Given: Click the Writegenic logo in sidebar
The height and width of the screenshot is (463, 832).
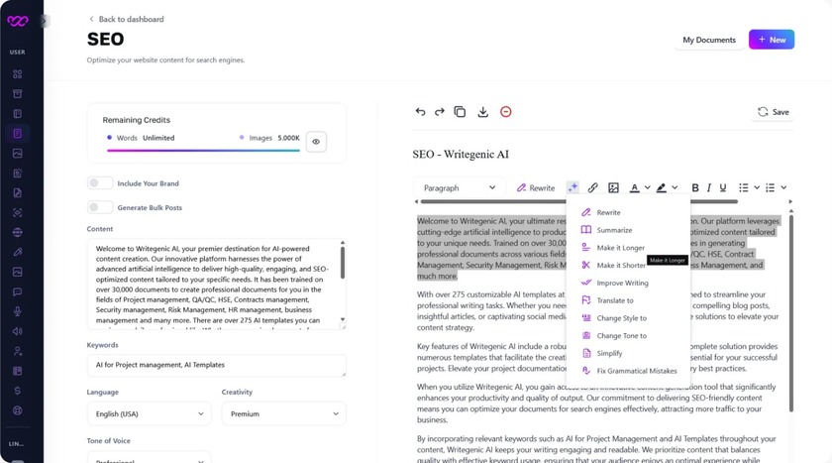Looking at the screenshot, I should pyautogui.click(x=18, y=21).
